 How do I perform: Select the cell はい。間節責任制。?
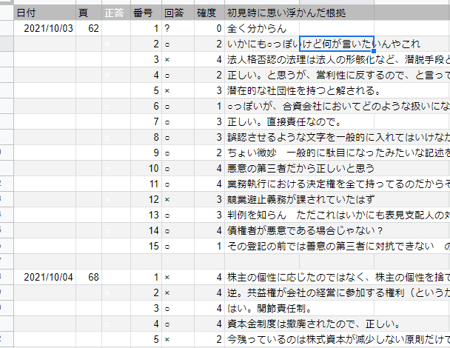[262, 308]
